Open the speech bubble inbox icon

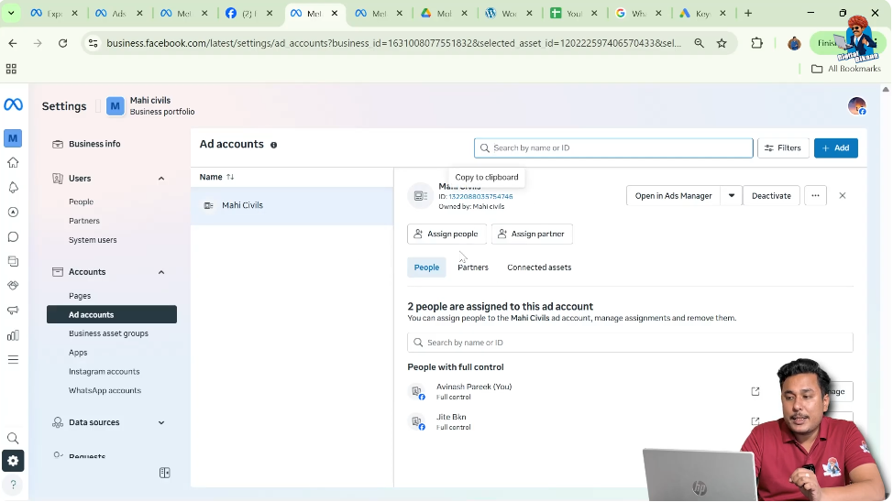[x=13, y=236]
